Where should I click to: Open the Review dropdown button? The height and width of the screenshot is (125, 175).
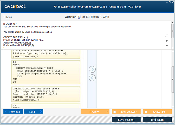[95, 112]
